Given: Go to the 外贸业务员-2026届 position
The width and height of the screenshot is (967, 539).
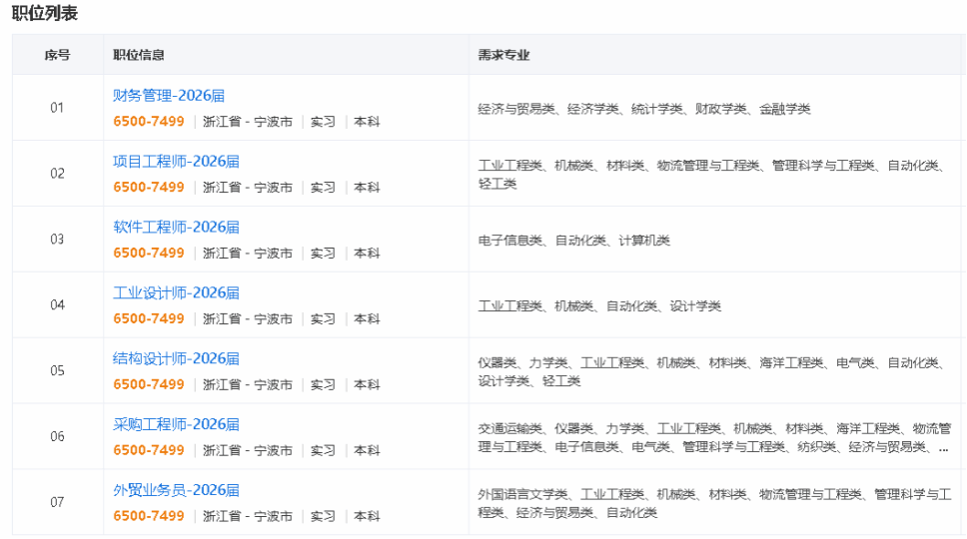Looking at the screenshot, I should tap(176, 491).
